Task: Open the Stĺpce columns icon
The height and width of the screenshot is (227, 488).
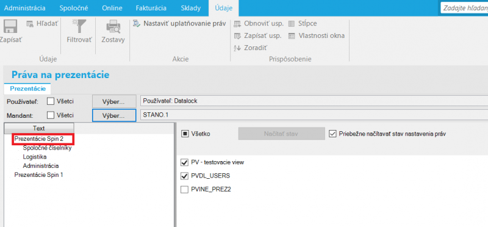Action: tap(292, 24)
